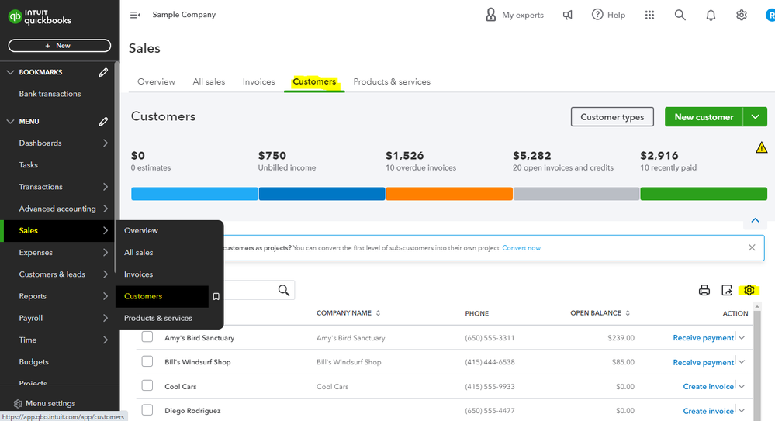This screenshot has width=775, height=421.
Task: Click Customer types button
Action: tap(612, 117)
